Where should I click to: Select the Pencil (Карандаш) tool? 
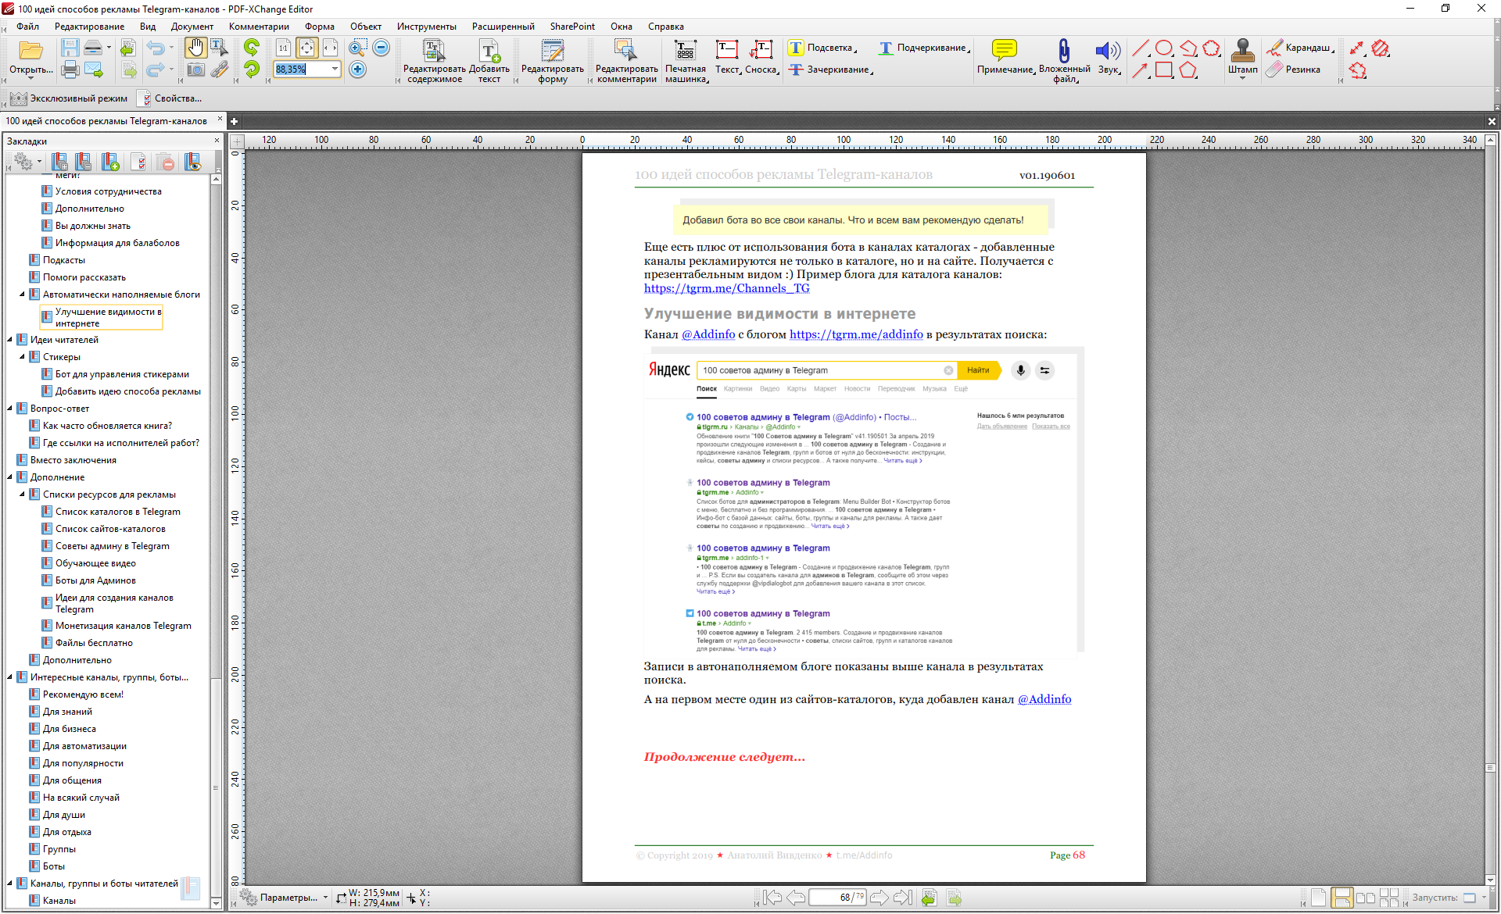pos(1301,48)
